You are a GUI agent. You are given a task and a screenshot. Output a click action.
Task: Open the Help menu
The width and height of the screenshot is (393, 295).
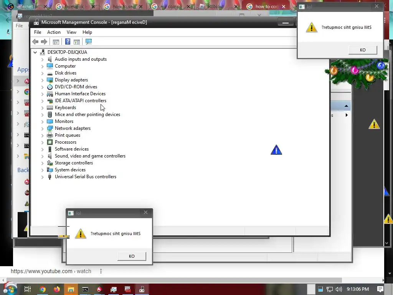87,32
